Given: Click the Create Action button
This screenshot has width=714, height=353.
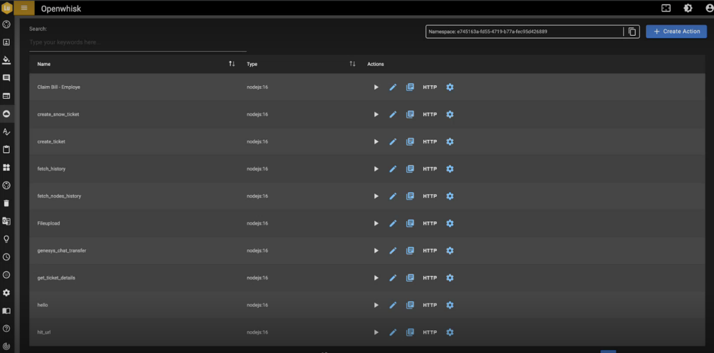Looking at the screenshot, I should (676, 31).
